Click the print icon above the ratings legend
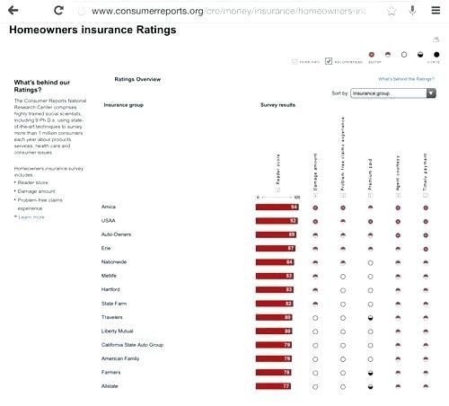 pyautogui.click(x=436, y=40)
